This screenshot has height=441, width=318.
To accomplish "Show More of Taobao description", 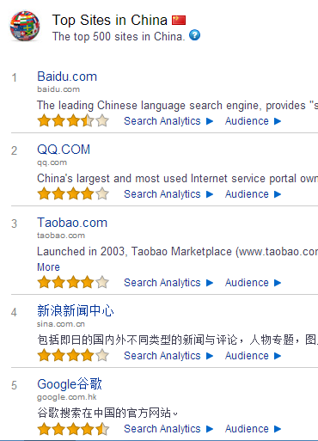I will 48,267.
